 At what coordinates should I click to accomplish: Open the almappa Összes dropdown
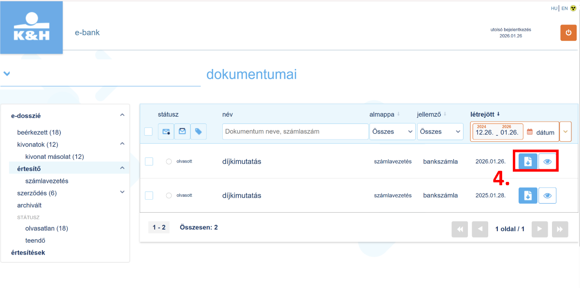[x=392, y=132]
